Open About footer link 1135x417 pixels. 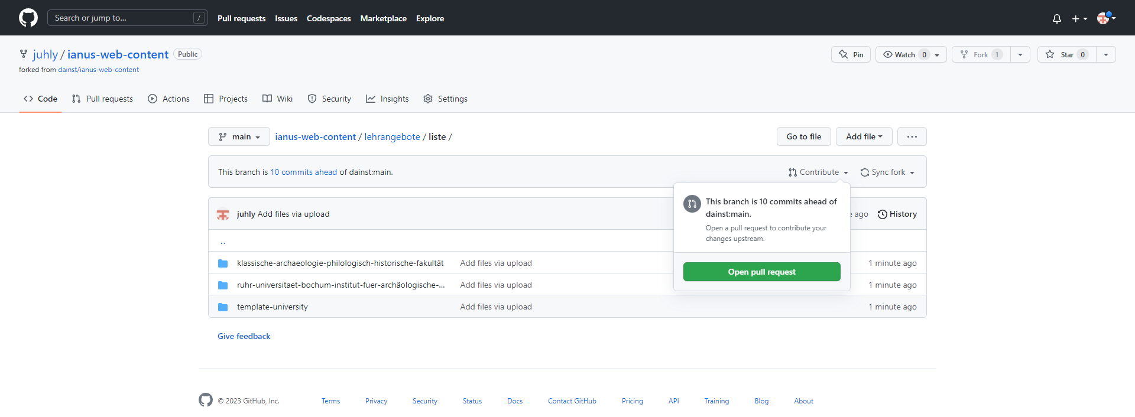point(803,401)
